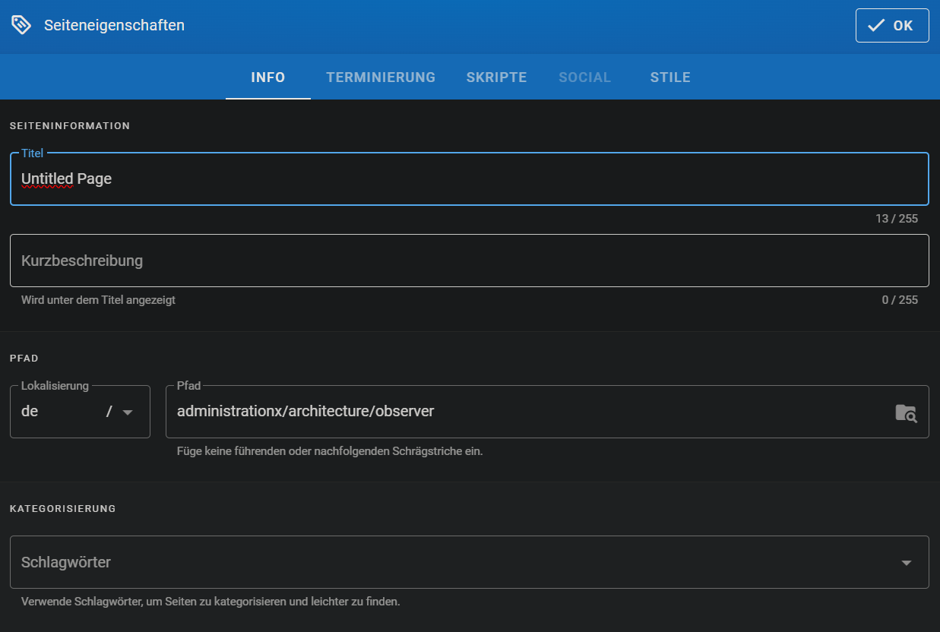Screen dimensions: 940x632
Task: Open the TERMINIERUNG tab
Action: coord(381,77)
